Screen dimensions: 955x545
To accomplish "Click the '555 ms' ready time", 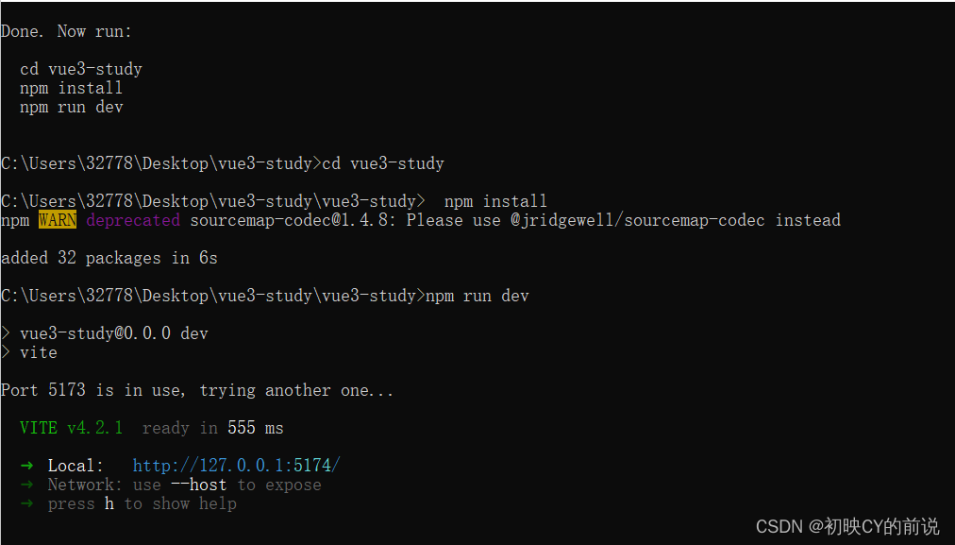I will 256,428.
